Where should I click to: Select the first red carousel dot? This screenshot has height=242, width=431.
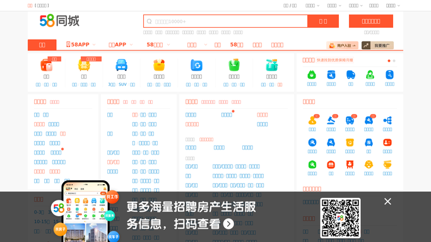(x=389, y=60)
